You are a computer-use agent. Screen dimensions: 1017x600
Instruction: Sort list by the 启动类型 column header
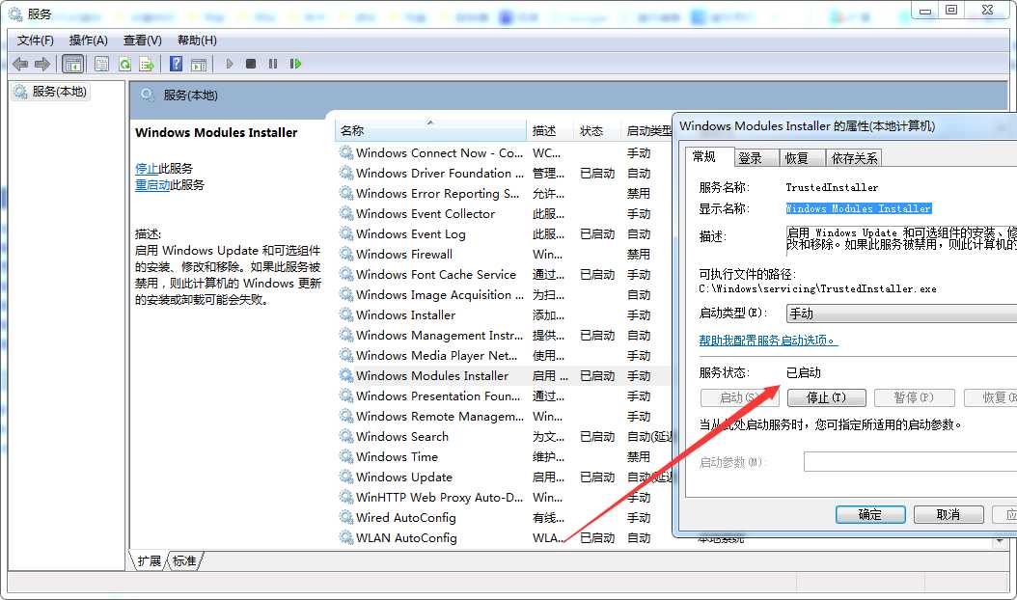pos(647,130)
